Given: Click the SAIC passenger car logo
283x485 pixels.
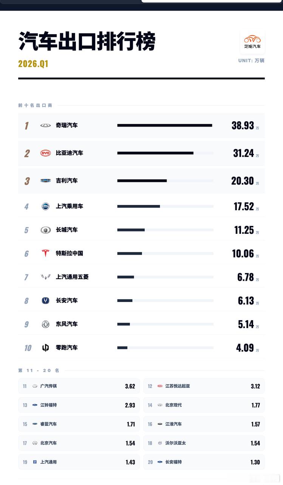Looking at the screenshot, I should [x=45, y=206].
